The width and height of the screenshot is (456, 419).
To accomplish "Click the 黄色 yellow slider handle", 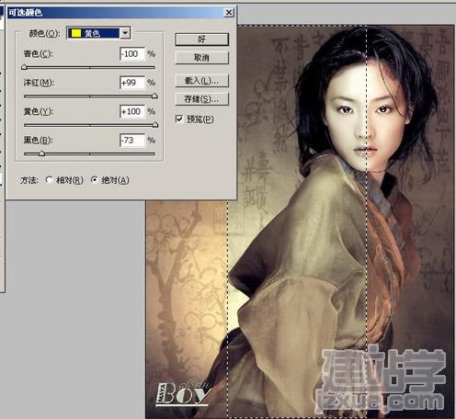I will [155, 125].
